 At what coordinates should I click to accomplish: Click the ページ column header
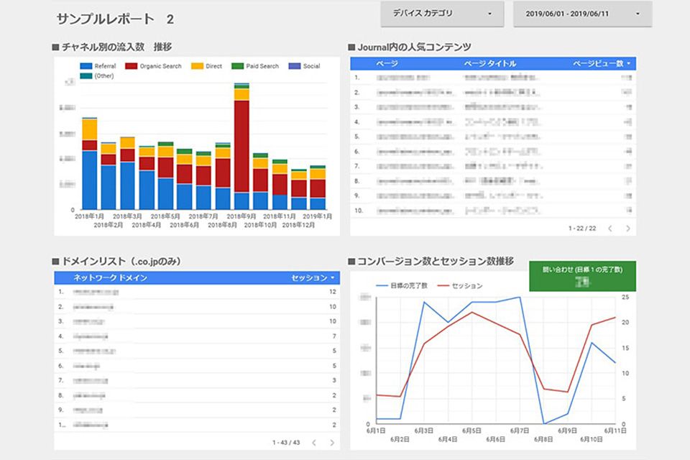[387, 63]
